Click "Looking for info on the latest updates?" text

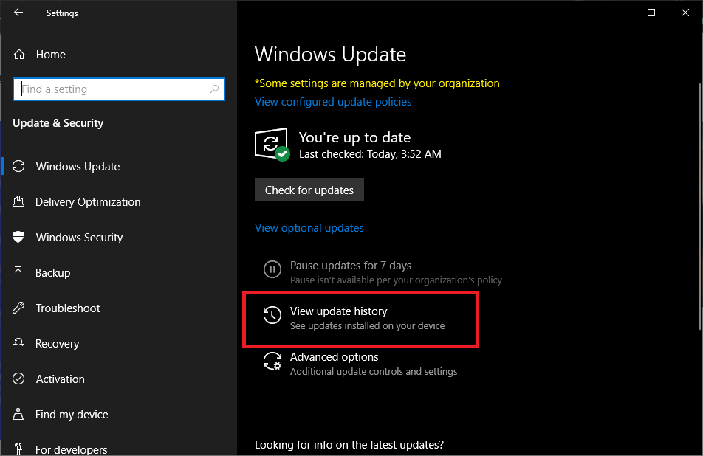(x=349, y=445)
